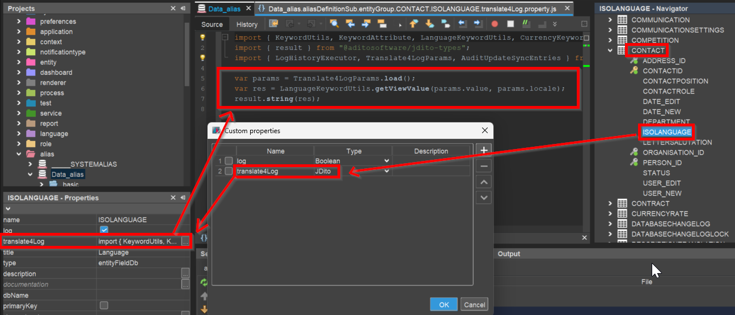Click the Uncomment toolbar icon
This screenshot has height=315, width=735.
[x=542, y=24]
